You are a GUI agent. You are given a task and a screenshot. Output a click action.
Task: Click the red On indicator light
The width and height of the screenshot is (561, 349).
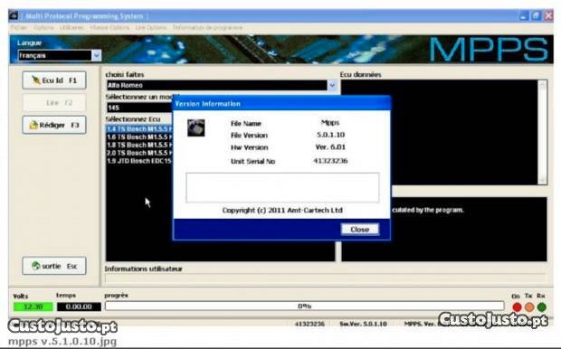[x=517, y=307]
